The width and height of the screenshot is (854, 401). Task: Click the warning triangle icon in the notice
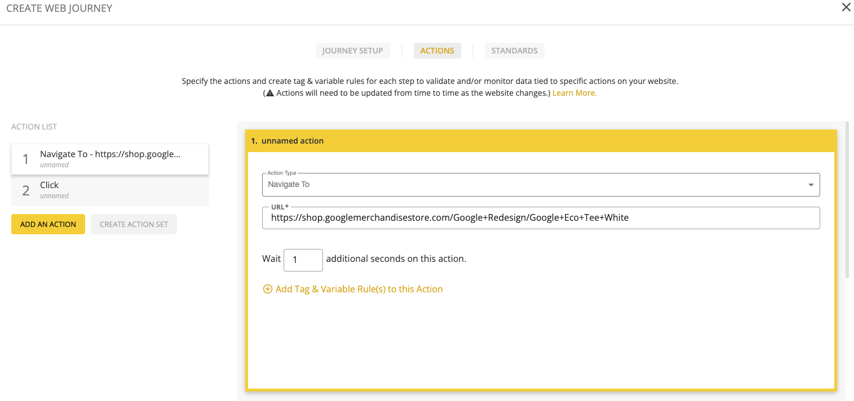tap(270, 93)
